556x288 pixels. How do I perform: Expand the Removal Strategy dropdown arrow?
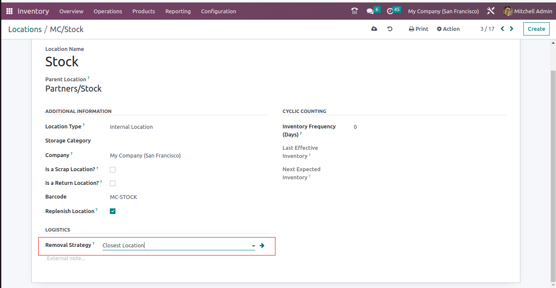(253, 246)
